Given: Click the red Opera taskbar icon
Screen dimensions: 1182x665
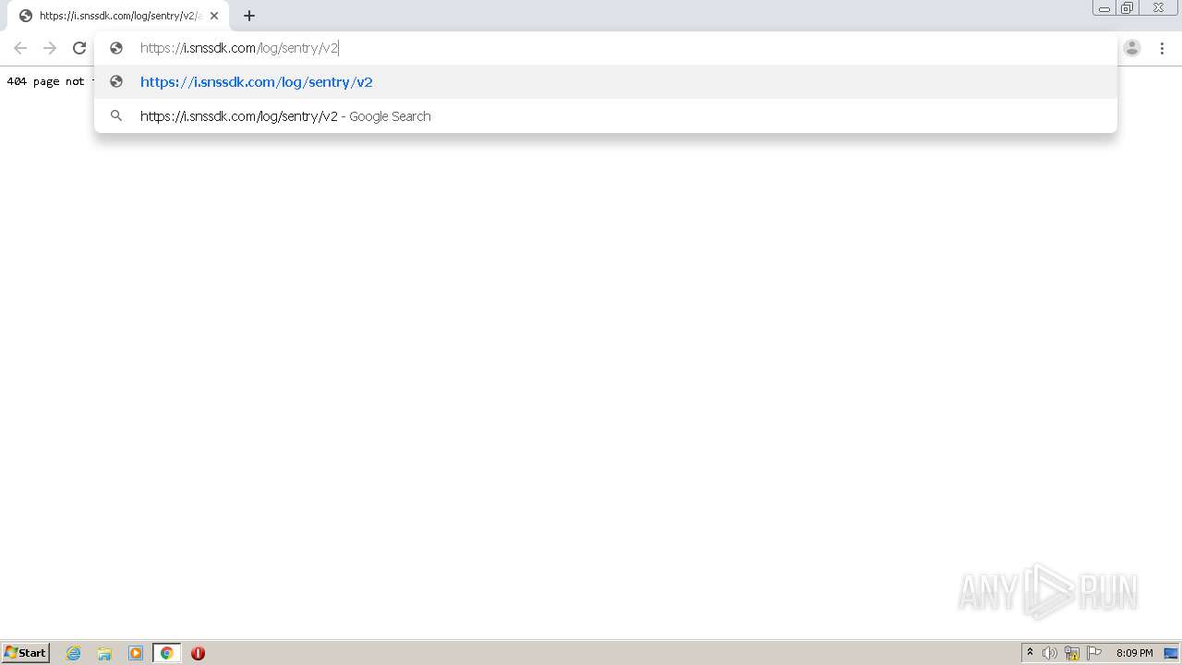Looking at the screenshot, I should click(x=198, y=653).
